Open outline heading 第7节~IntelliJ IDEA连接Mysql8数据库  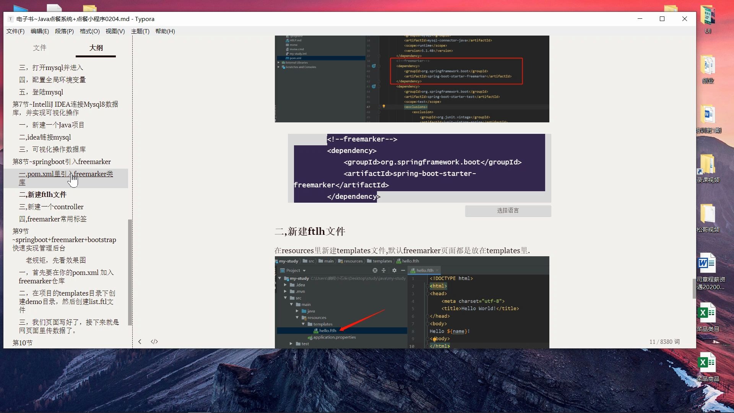[x=65, y=109]
